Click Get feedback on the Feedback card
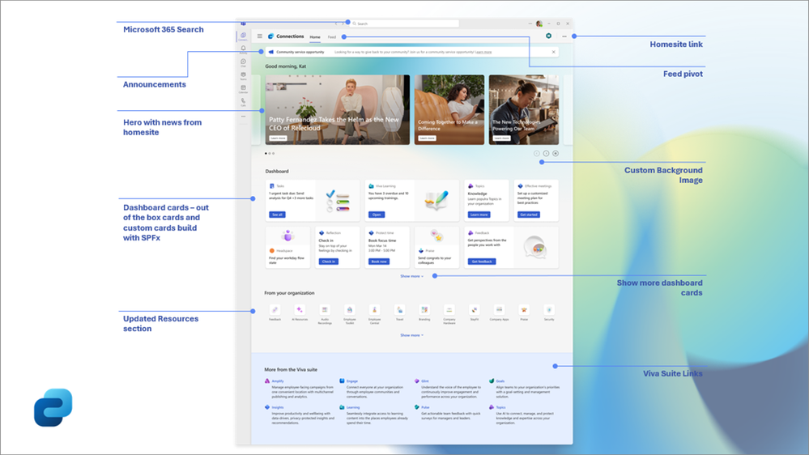This screenshot has height=455, width=809. tap(482, 262)
